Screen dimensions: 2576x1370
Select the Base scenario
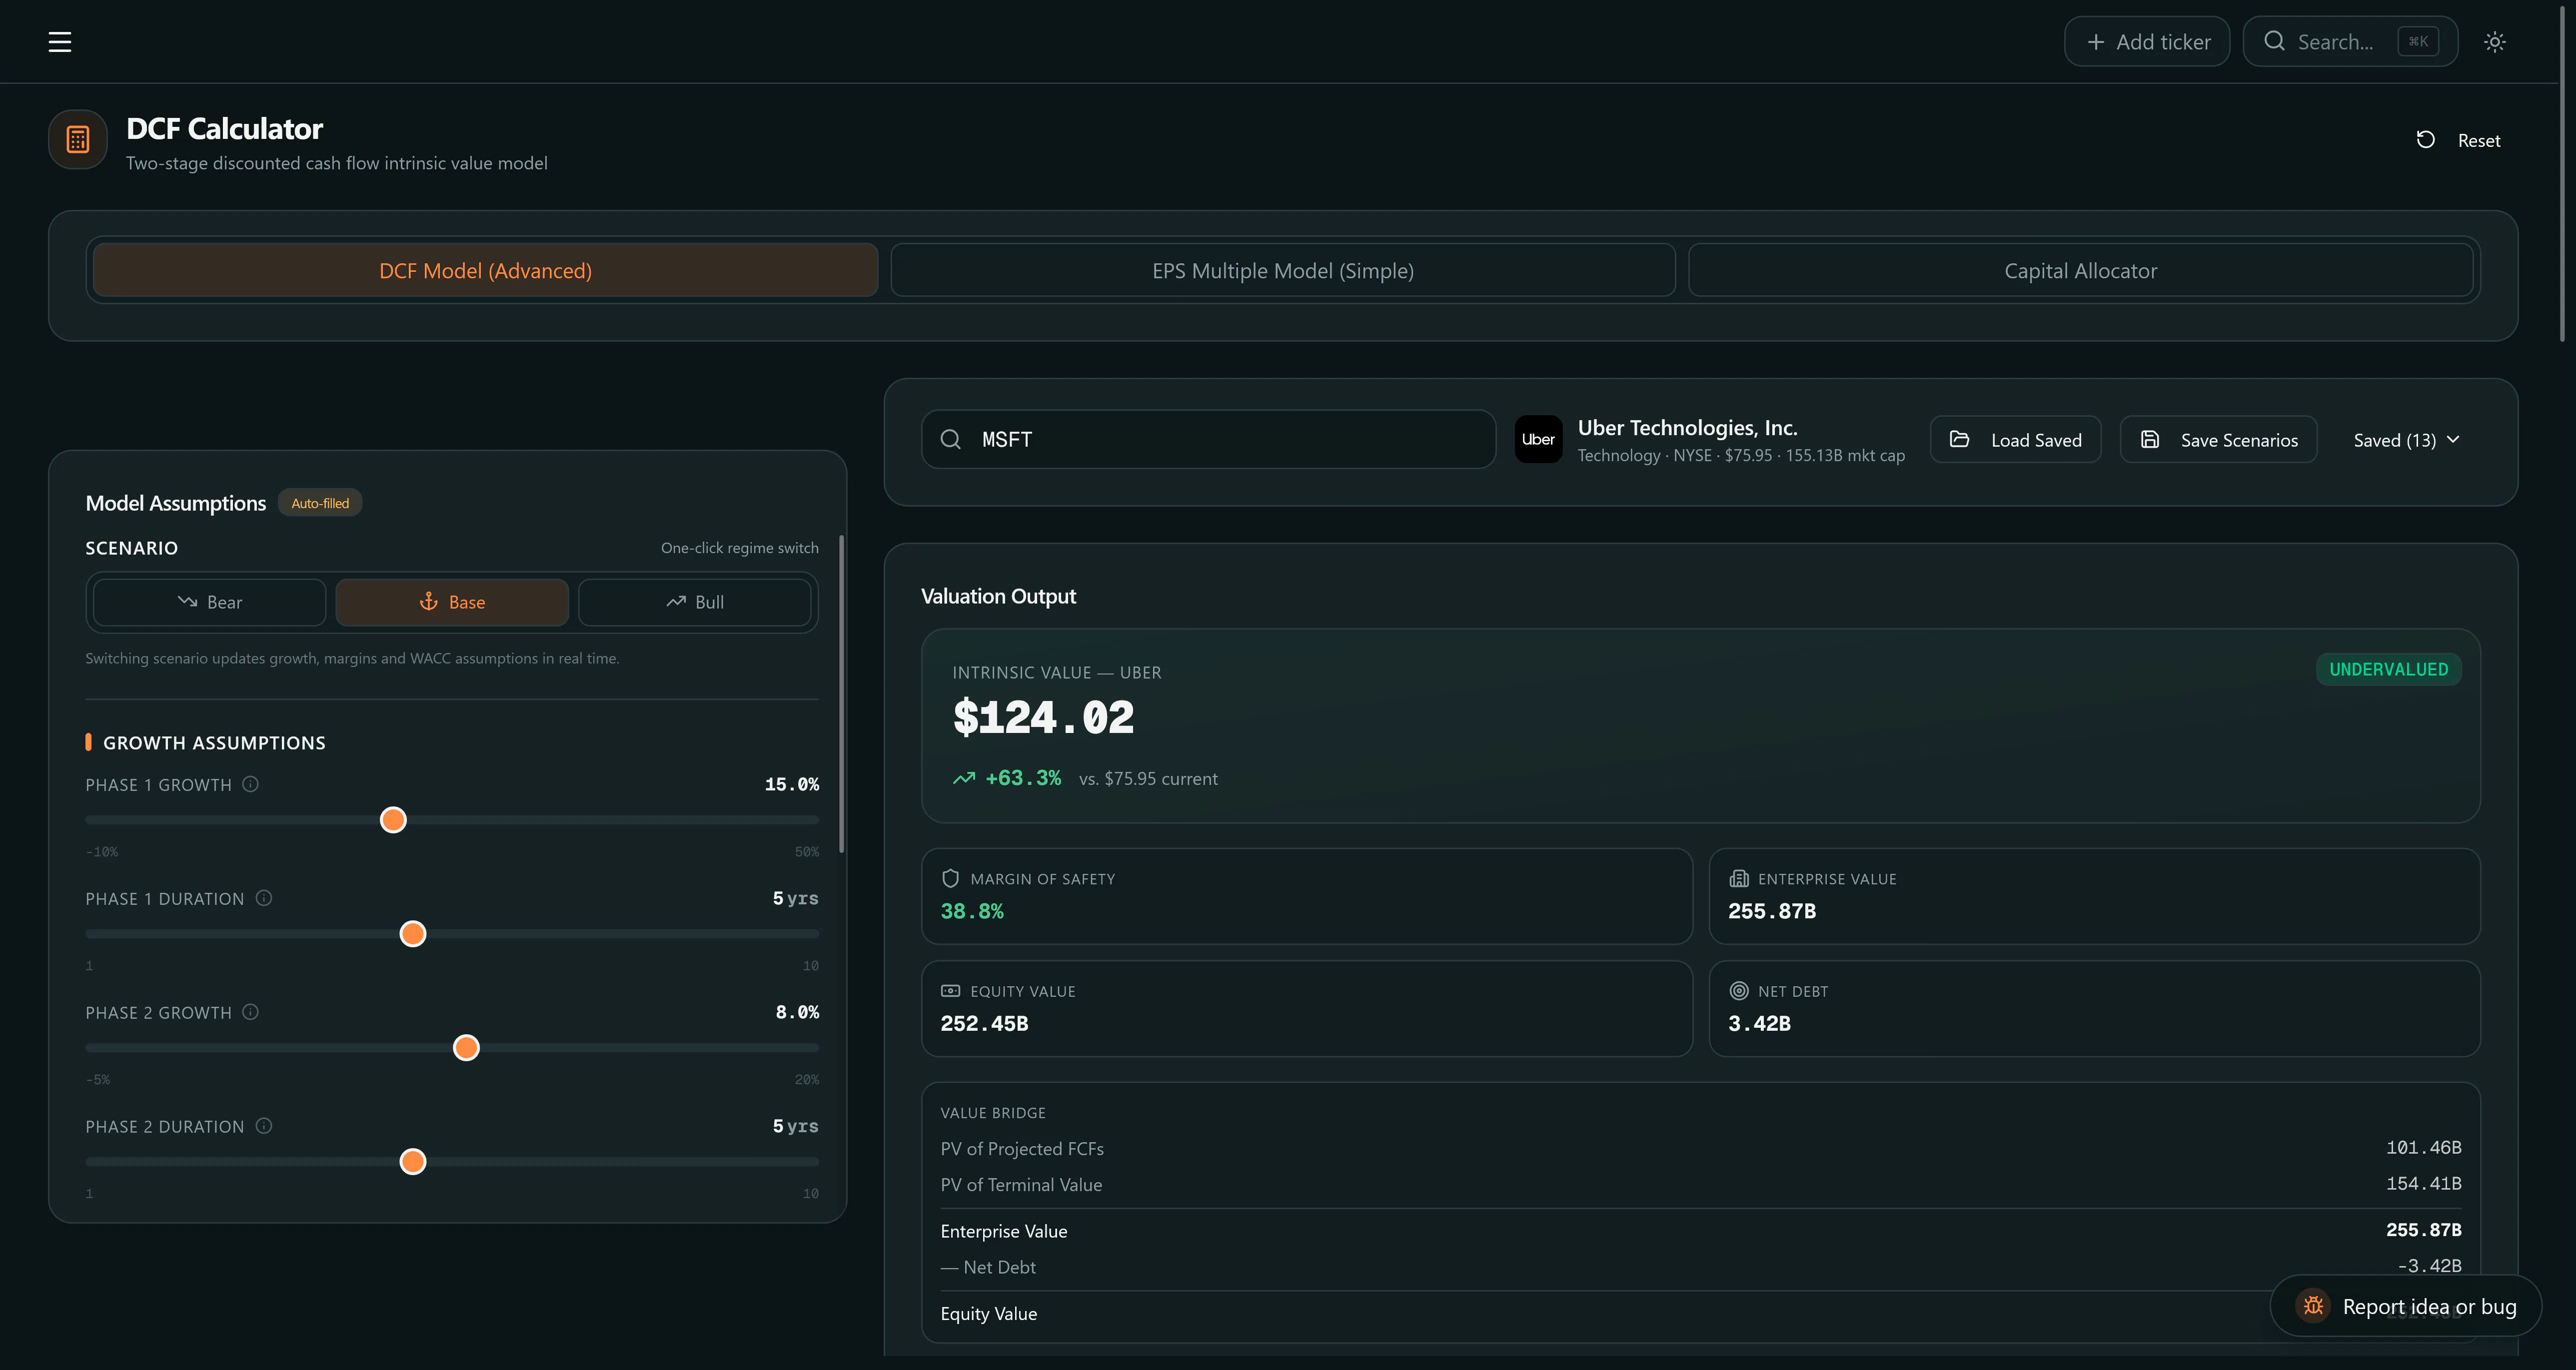click(452, 602)
